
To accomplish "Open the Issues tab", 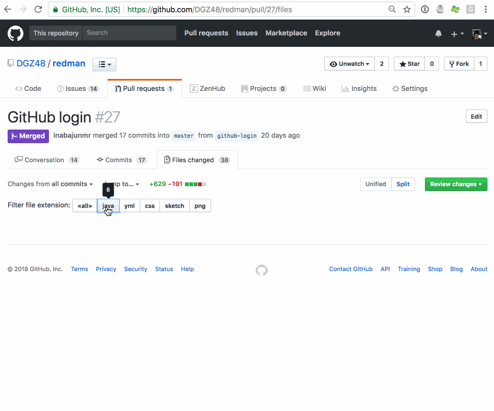I will pos(78,89).
